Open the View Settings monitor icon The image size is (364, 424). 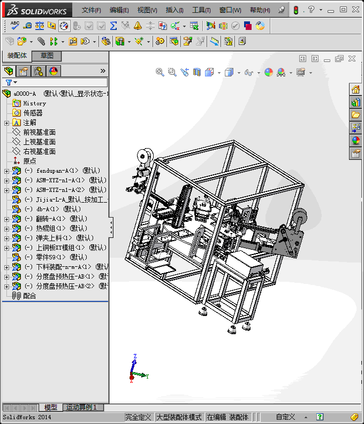click(301, 72)
